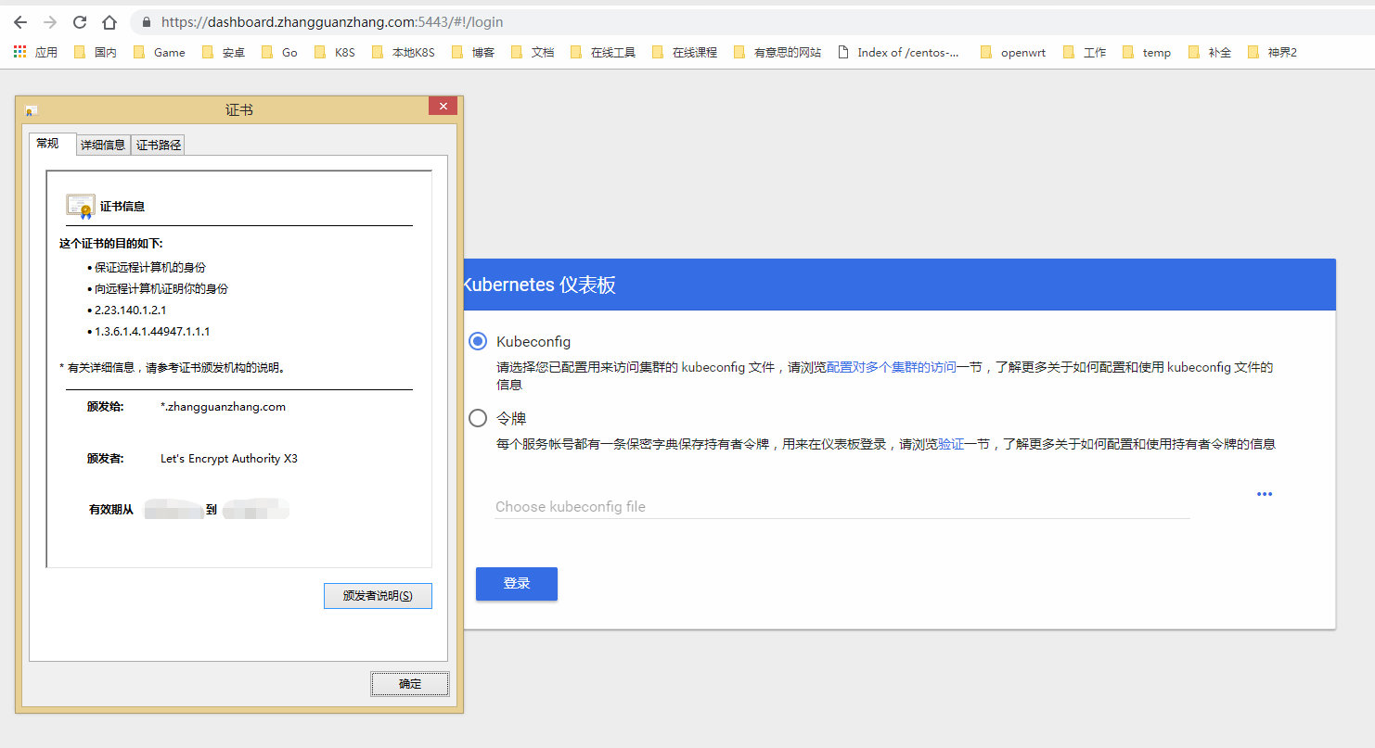
Task: Click the Let's Encrypt Authority X3 text
Action: (x=229, y=459)
